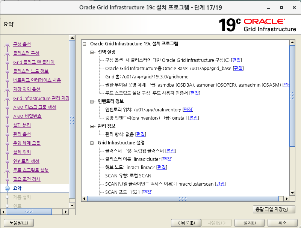Open 루트 스크립트 실행 step
This screenshot has width=301, height=228.
(31, 170)
